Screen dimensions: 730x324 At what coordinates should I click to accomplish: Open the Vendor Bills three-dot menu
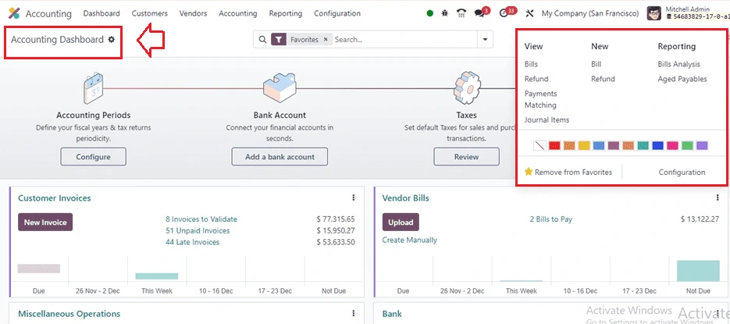click(718, 198)
